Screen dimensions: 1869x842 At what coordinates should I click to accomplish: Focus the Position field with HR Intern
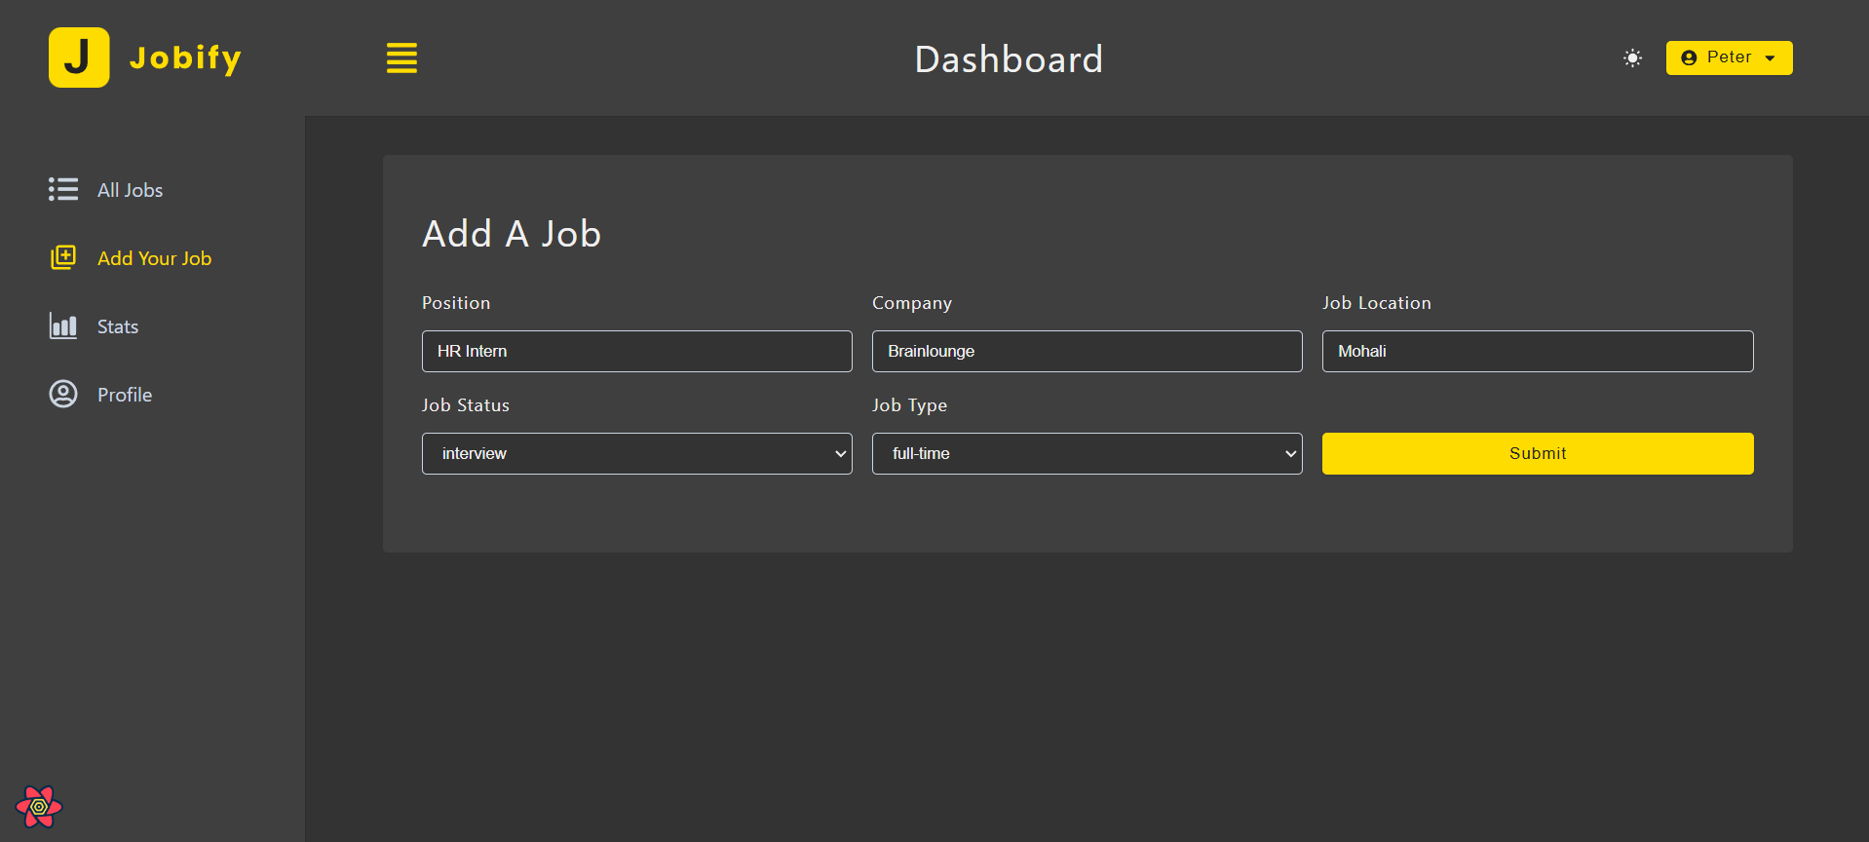click(637, 351)
